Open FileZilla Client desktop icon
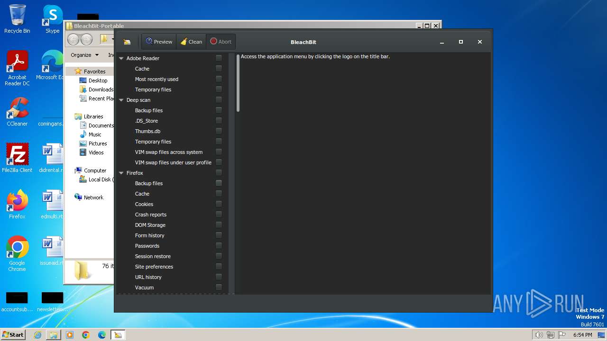 pos(17,158)
